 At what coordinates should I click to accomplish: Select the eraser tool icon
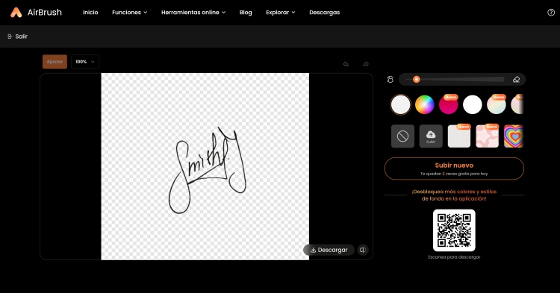[x=516, y=80]
